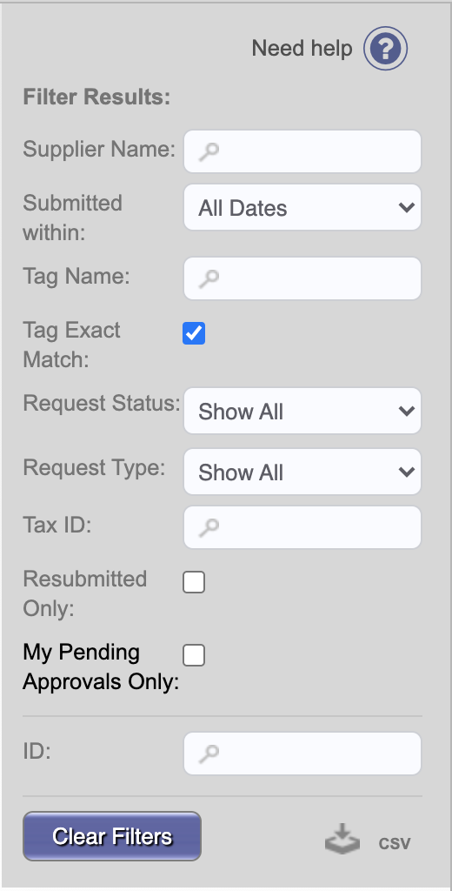The width and height of the screenshot is (452, 891).
Task: Click into the ID search field
Action: 302,754
